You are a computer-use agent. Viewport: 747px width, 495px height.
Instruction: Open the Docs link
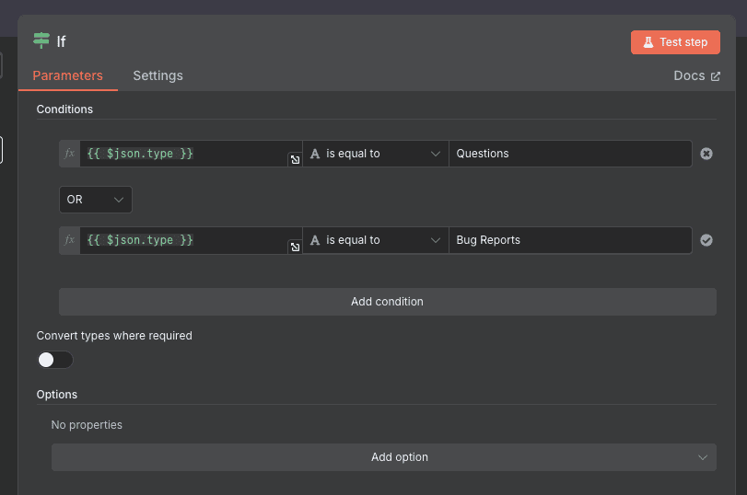tap(689, 75)
